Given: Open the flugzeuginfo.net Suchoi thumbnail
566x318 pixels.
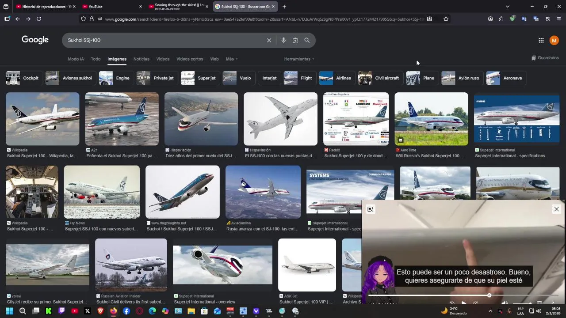Looking at the screenshot, I should pyautogui.click(x=183, y=192).
